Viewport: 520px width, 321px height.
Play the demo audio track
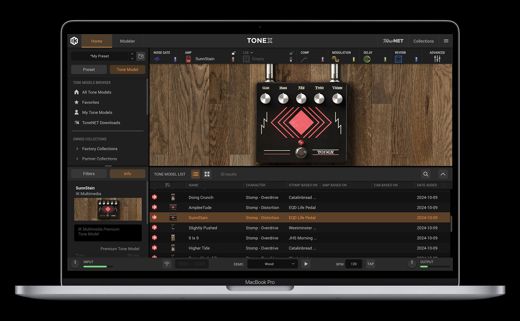306,264
